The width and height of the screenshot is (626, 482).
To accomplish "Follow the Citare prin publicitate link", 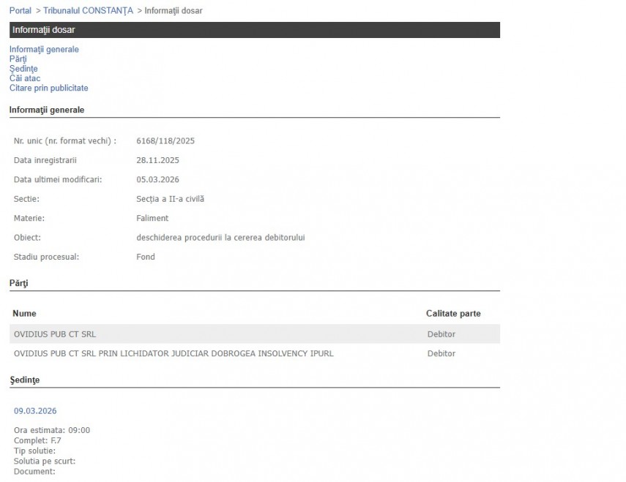I will tap(48, 89).
